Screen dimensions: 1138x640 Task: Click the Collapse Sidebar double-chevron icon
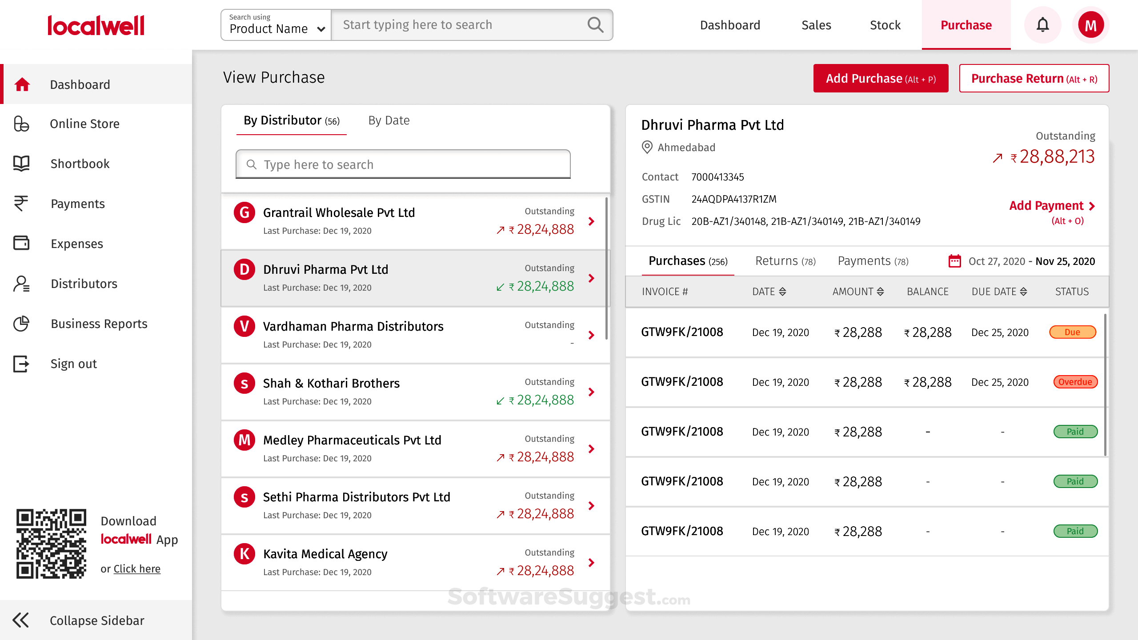coord(21,620)
